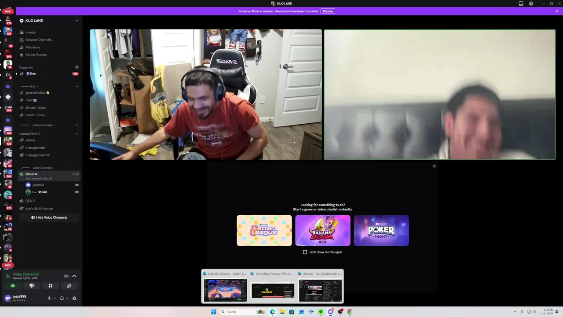
Task: Open microphone input options chevron
Action: (x=55, y=298)
